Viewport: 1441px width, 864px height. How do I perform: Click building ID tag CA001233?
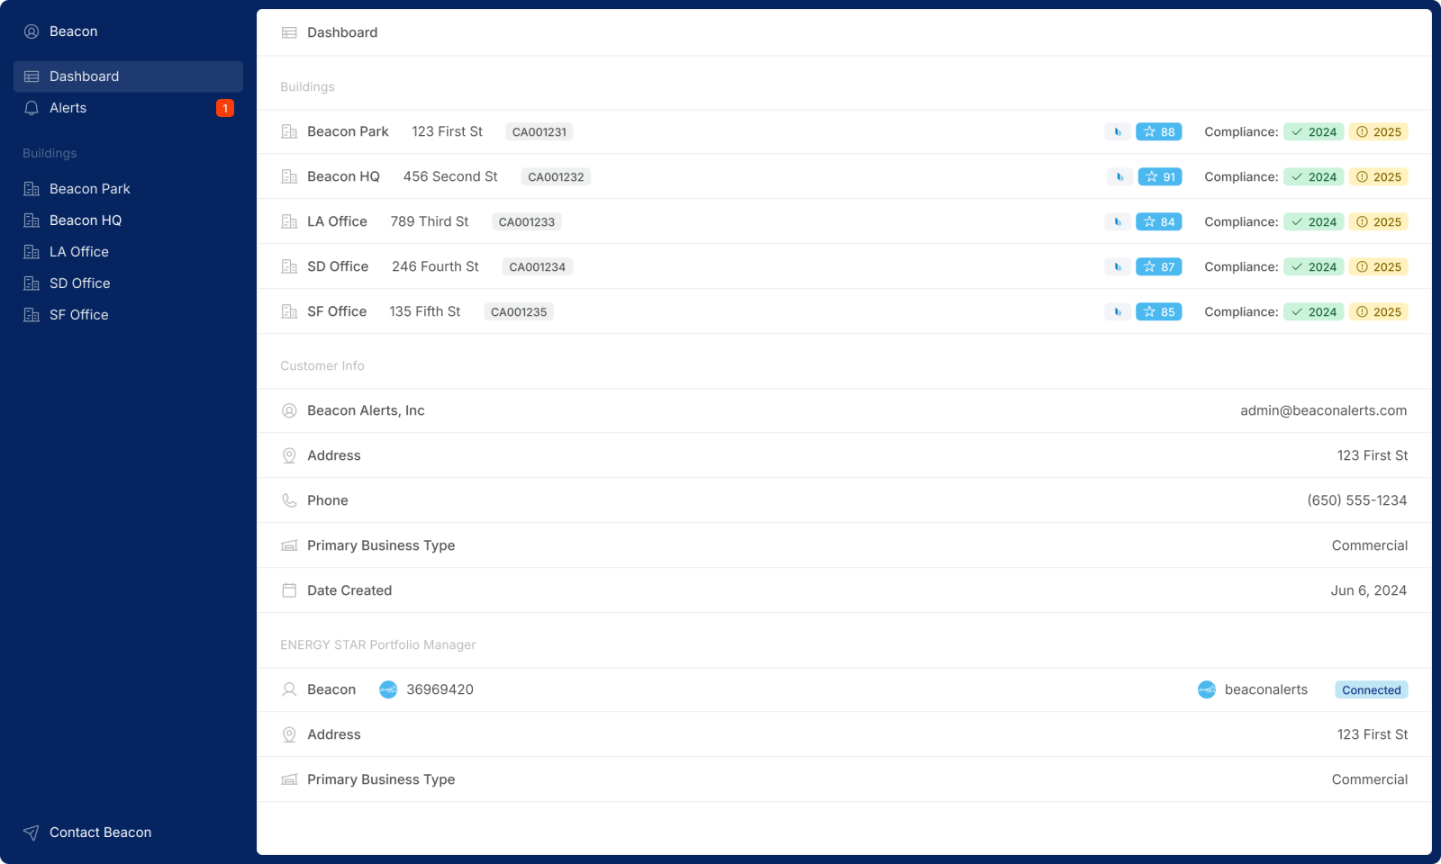pyautogui.click(x=527, y=222)
